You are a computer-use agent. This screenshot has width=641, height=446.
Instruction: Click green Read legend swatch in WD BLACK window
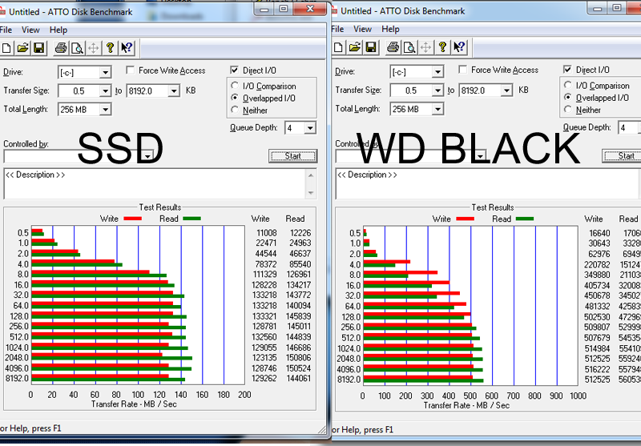(525, 219)
